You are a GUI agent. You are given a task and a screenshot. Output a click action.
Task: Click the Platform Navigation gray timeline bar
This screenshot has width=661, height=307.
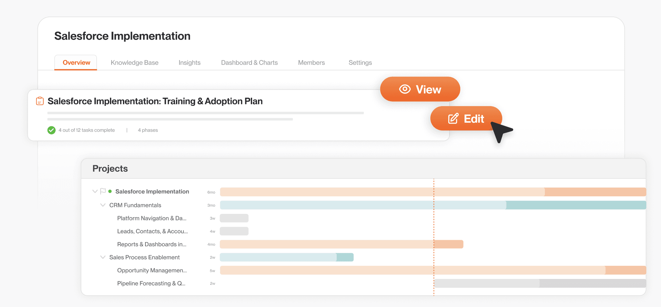pos(234,218)
